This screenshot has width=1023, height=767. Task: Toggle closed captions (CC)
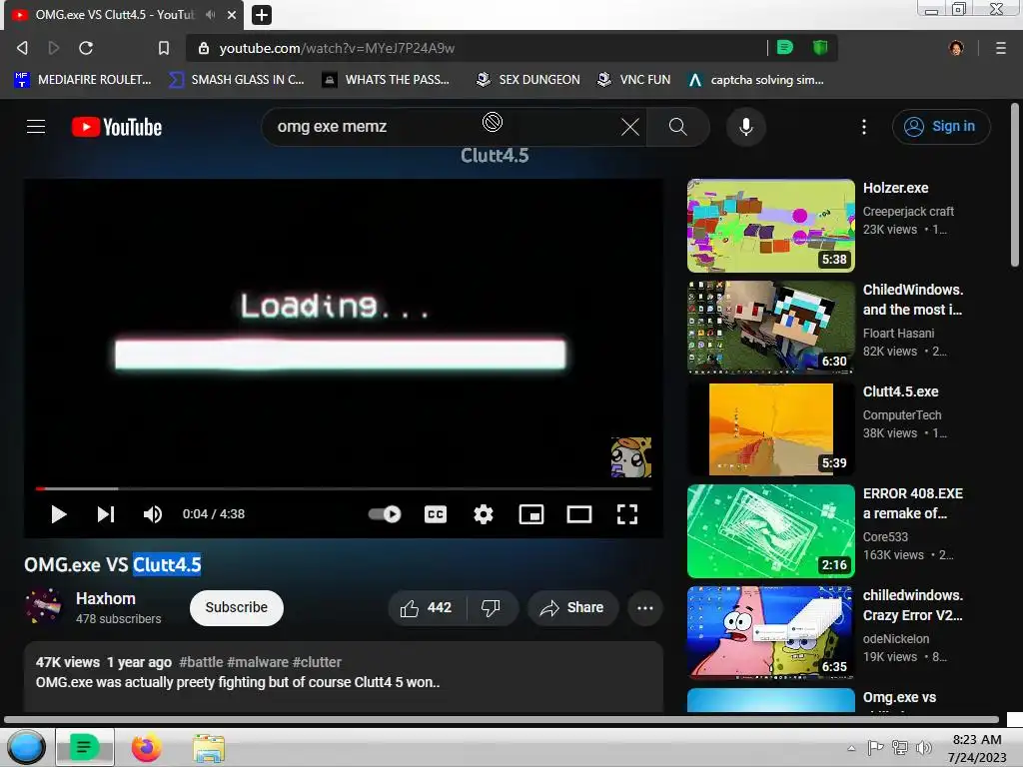click(x=436, y=514)
